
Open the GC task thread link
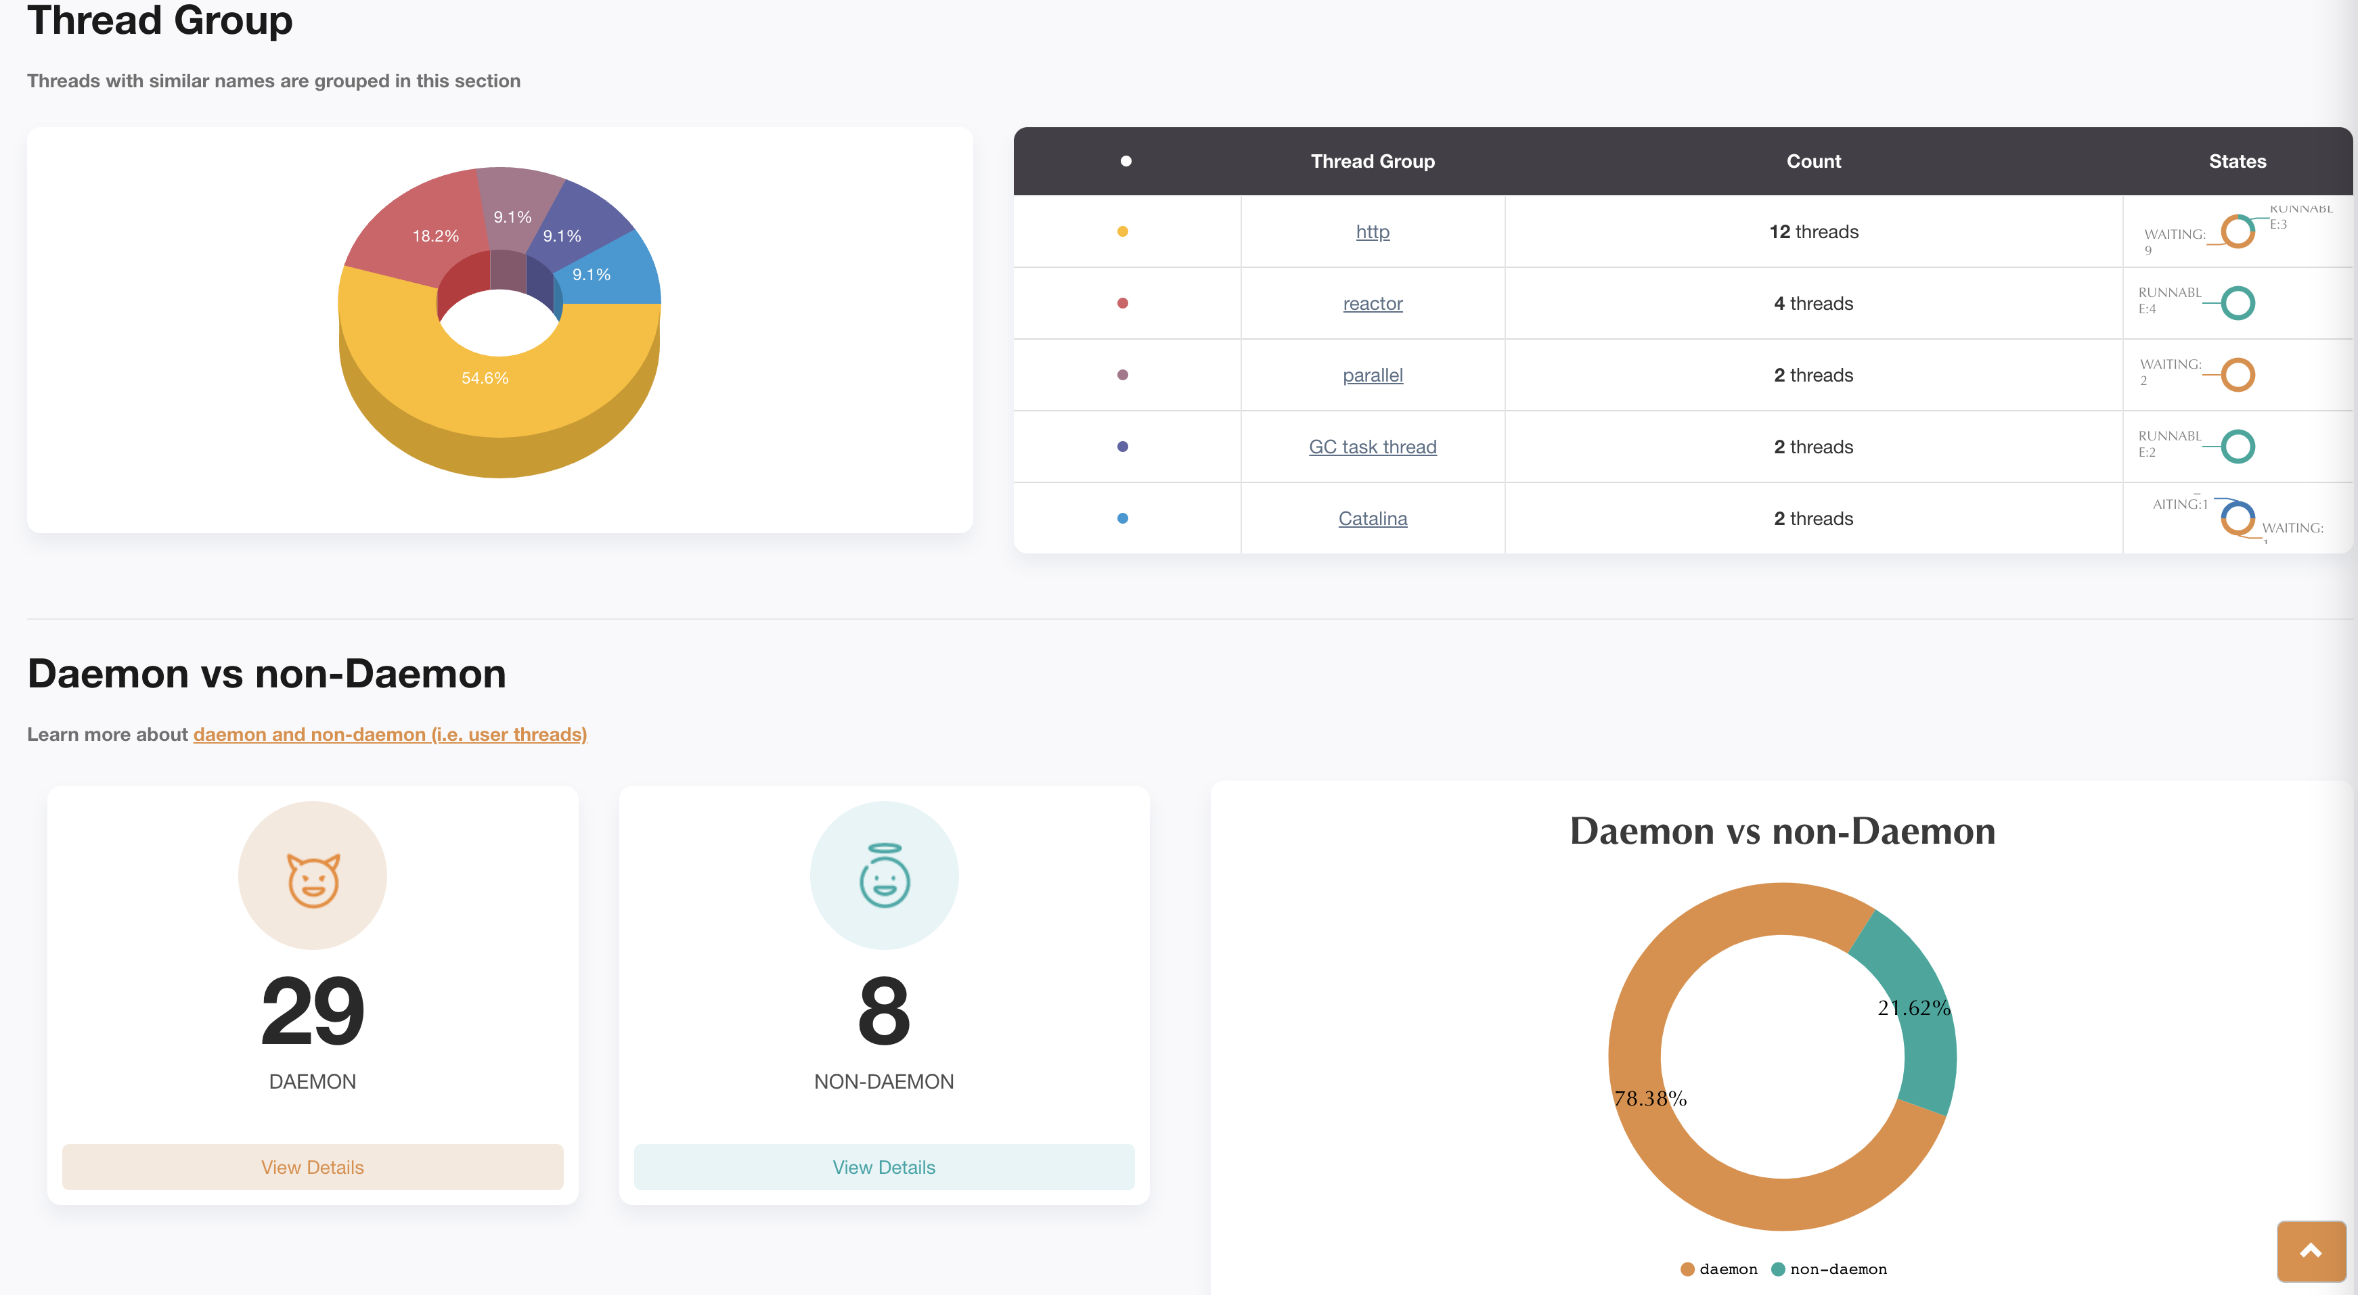click(x=1372, y=447)
